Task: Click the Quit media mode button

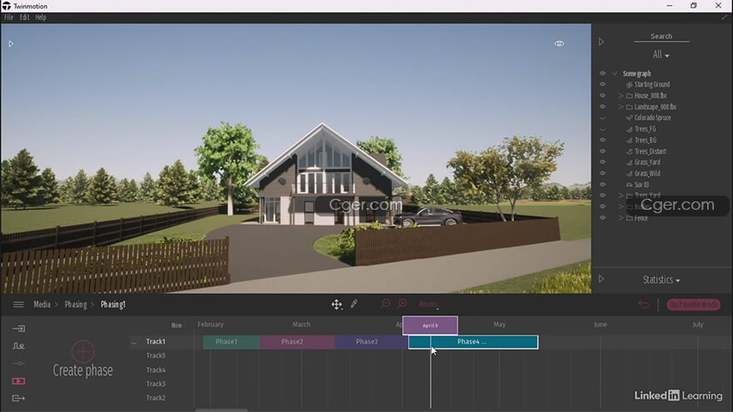Action: click(694, 305)
